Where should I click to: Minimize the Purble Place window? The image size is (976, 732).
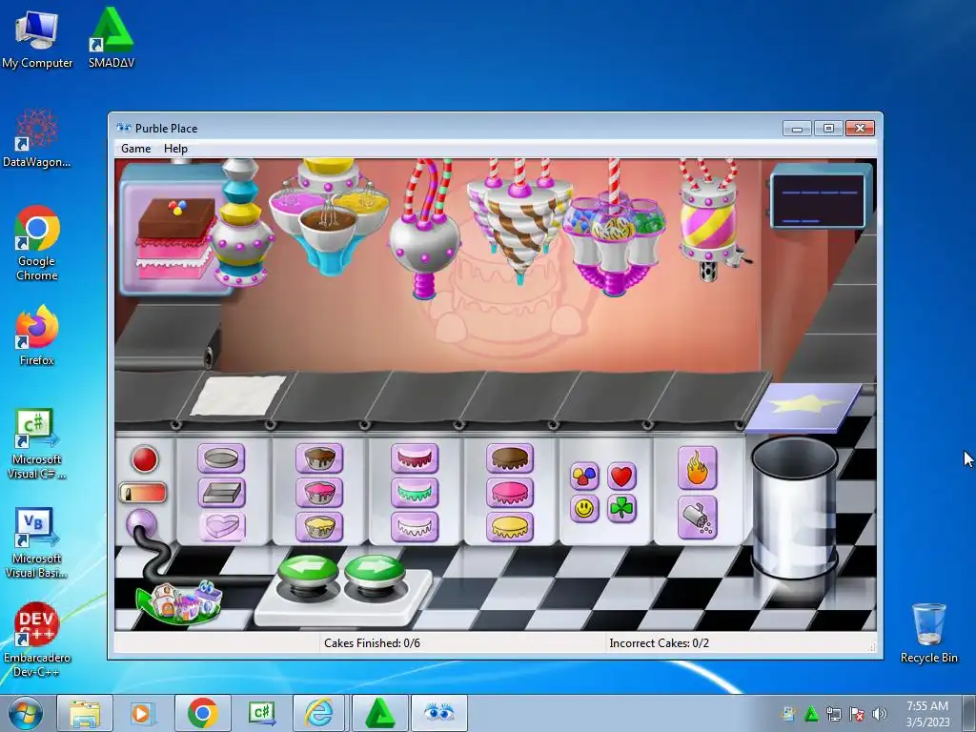click(798, 129)
